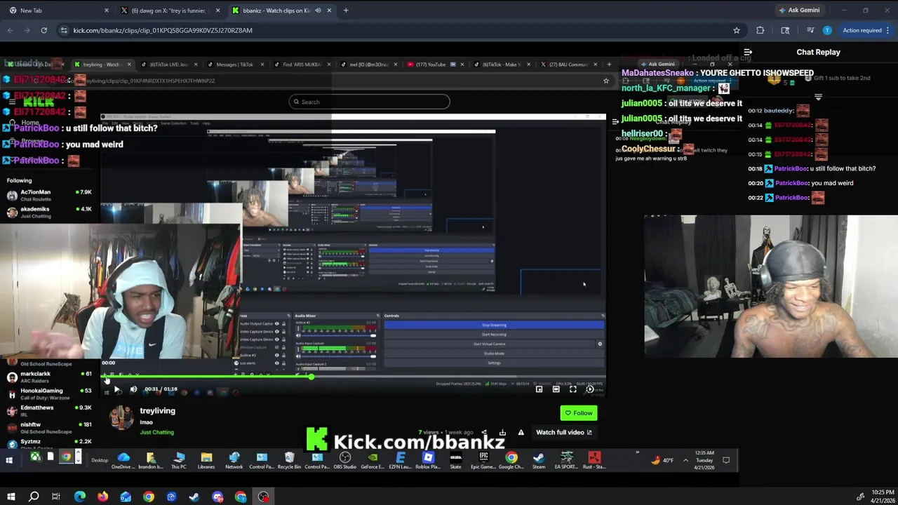The height and width of the screenshot is (505, 898).
Task: Open Epic Games launcher on the inner taskbar
Action: pyautogui.click(x=483, y=460)
